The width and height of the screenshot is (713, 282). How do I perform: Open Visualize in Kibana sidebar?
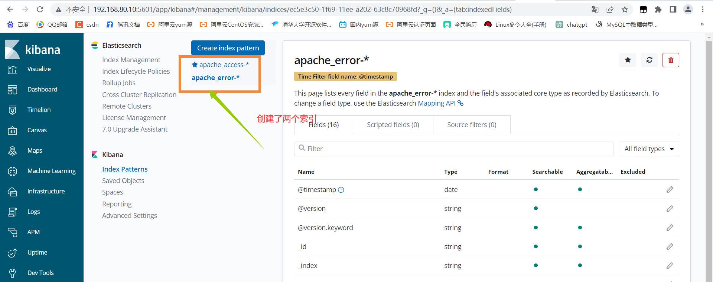[x=39, y=69]
